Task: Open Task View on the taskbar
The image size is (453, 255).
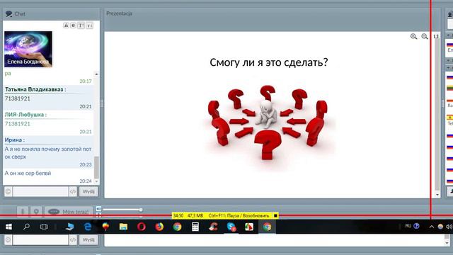Action: coord(44,227)
